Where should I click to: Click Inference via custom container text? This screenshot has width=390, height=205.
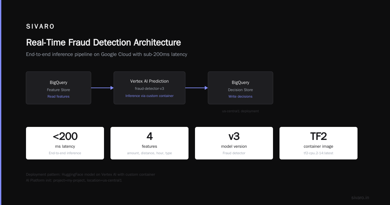coord(149,96)
